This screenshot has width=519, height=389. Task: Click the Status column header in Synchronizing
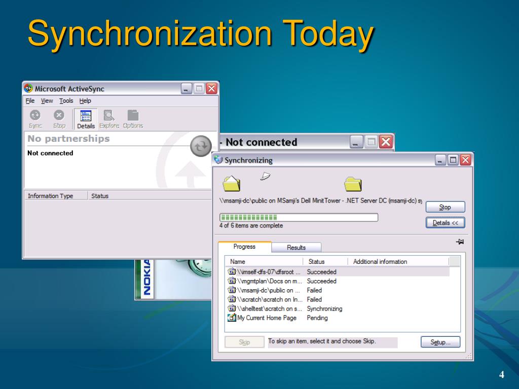tap(325, 261)
